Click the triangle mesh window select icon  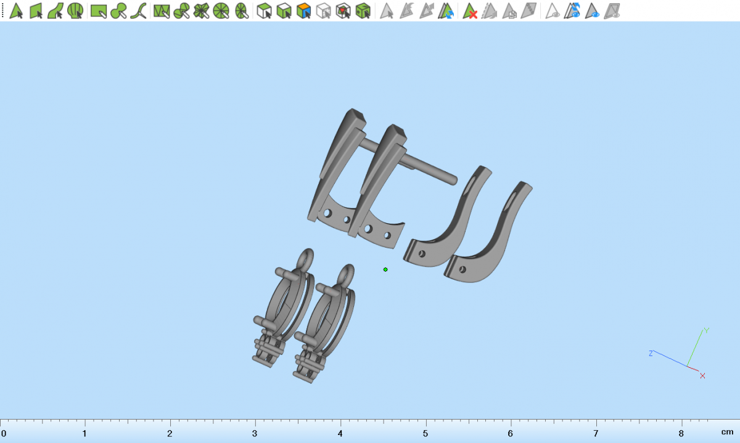point(162,10)
